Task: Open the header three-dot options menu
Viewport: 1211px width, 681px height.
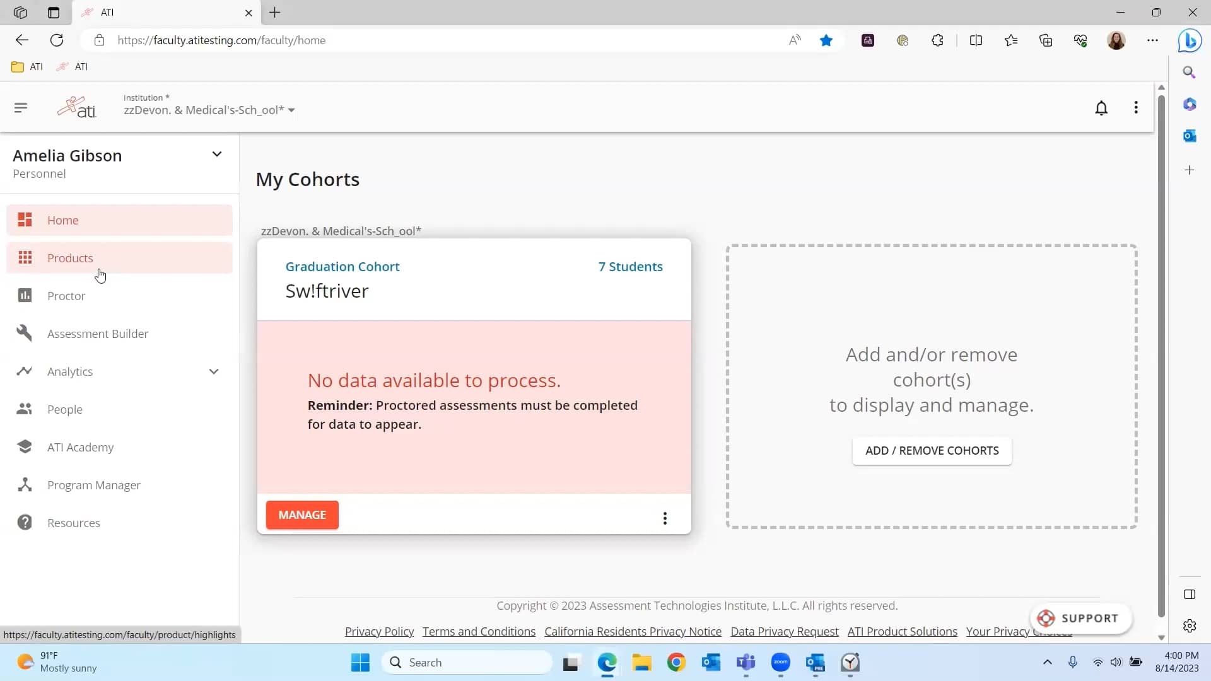Action: [x=1136, y=108]
